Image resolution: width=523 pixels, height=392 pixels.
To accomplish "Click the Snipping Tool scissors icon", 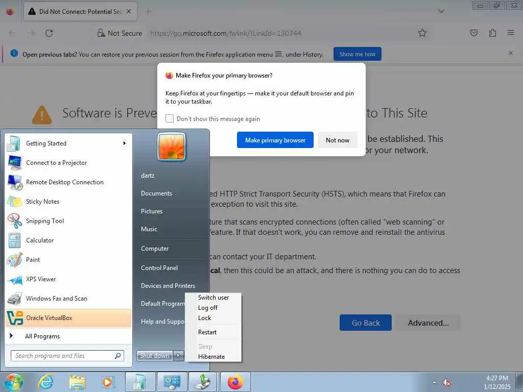I will 14,221.
